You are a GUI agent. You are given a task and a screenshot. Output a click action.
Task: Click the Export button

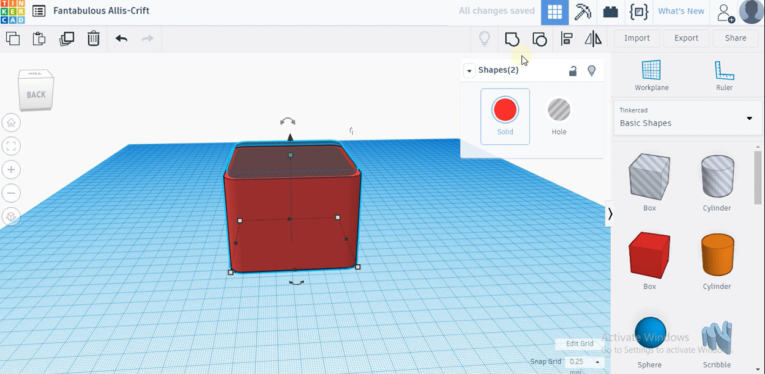click(686, 38)
